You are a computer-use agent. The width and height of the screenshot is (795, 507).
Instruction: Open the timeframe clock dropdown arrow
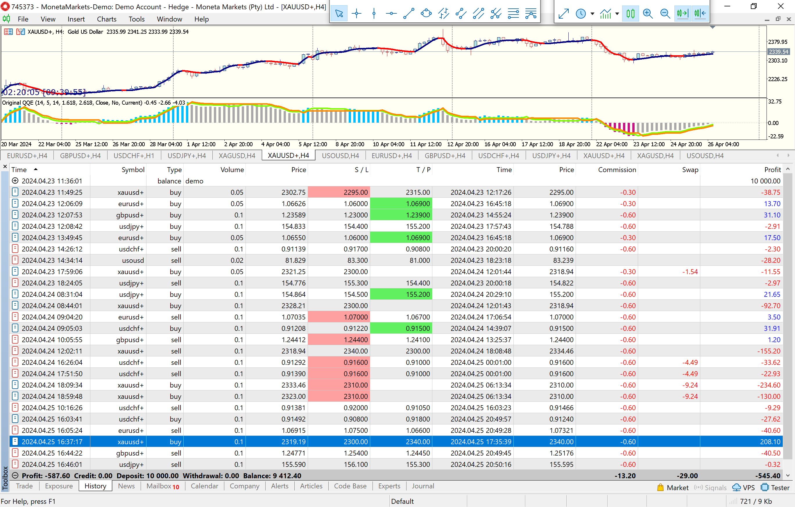pos(592,14)
